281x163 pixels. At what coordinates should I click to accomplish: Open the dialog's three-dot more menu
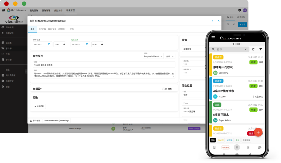(212, 21)
